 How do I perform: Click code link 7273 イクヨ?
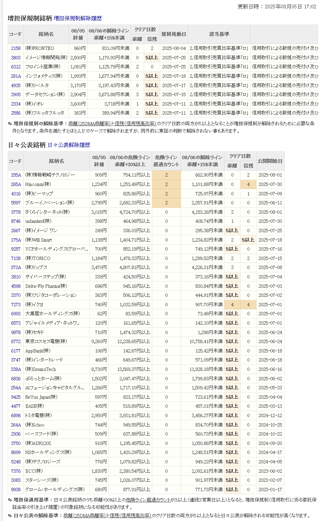(x=16, y=305)
